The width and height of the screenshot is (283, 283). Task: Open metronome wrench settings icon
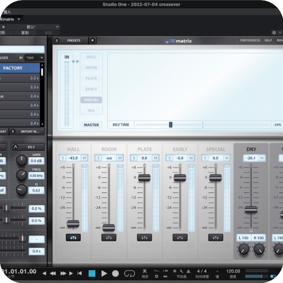coord(181,271)
